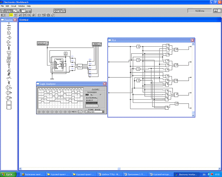Click the EXTERNAL trigger button
The height and width of the screenshot is (177, 222).
tap(92, 98)
